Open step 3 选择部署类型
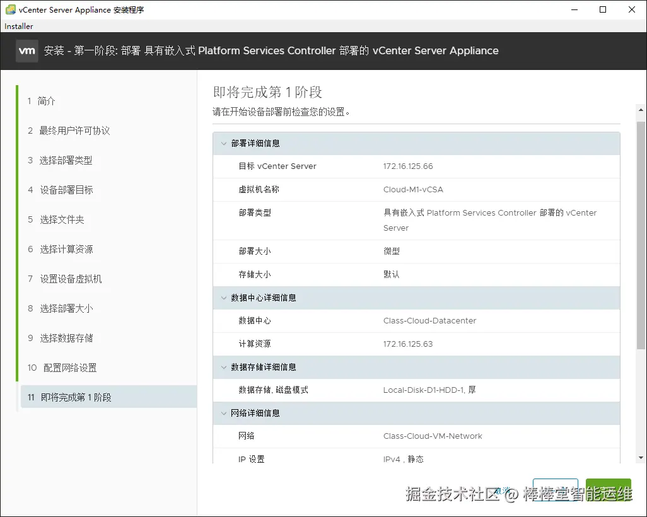Screen dimensions: 647x517 point(61,161)
